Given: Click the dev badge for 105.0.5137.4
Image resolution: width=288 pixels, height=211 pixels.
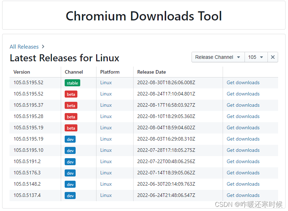Looking at the screenshot, I should 70,196.
